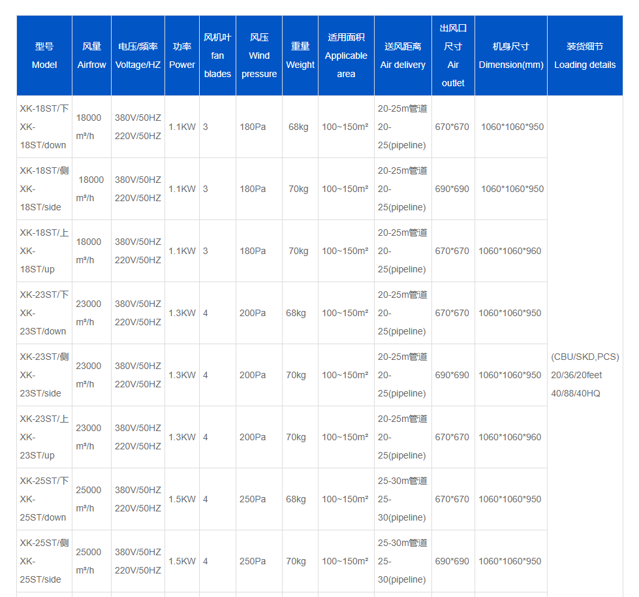Click 18000 m³/h airflow in XK-18ST/side row
639x597 pixels.
pyautogui.click(x=89, y=189)
